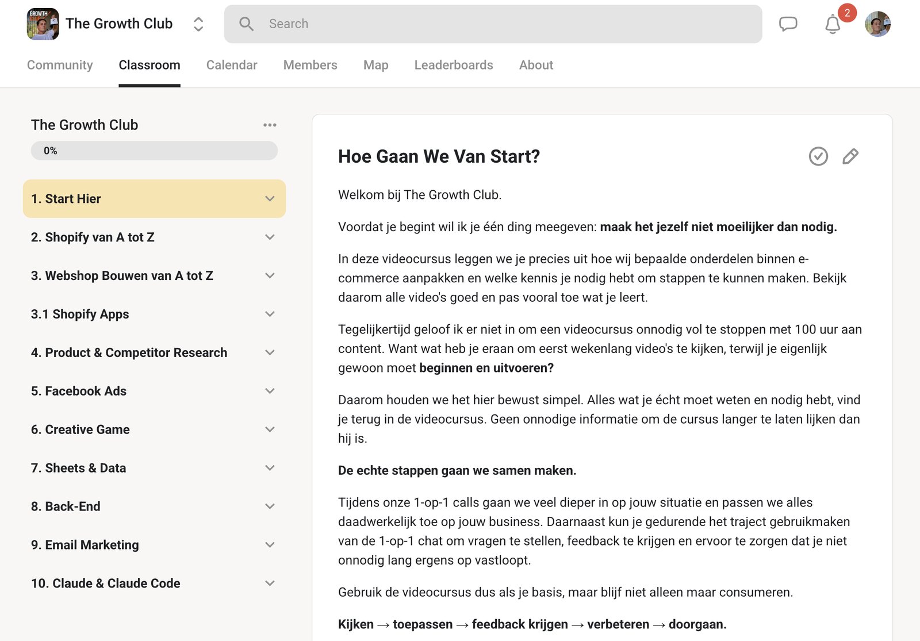Image resolution: width=920 pixels, height=641 pixels.
Task: Expand the 9. Email Marketing chevron
Action: (270, 545)
